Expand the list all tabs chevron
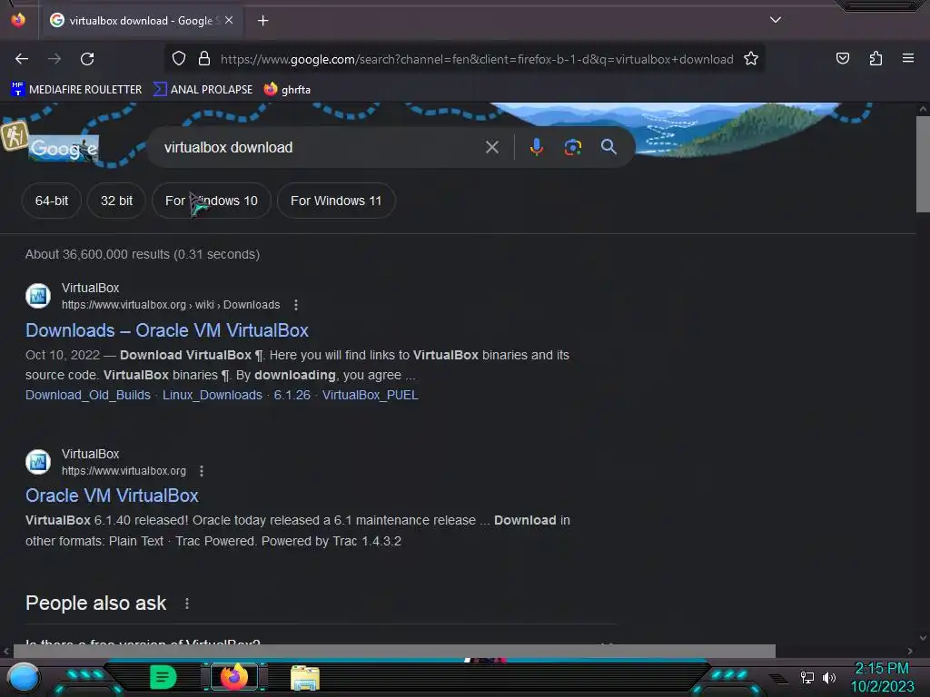This screenshot has width=930, height=697. click(x=776, y=20)
